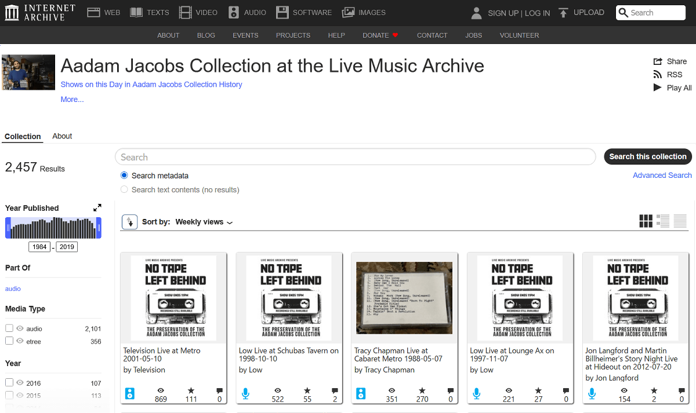Viewport: 696px width, 413px height.
Task: Open the Advanced Search link
Action: [x=662, y=176]
